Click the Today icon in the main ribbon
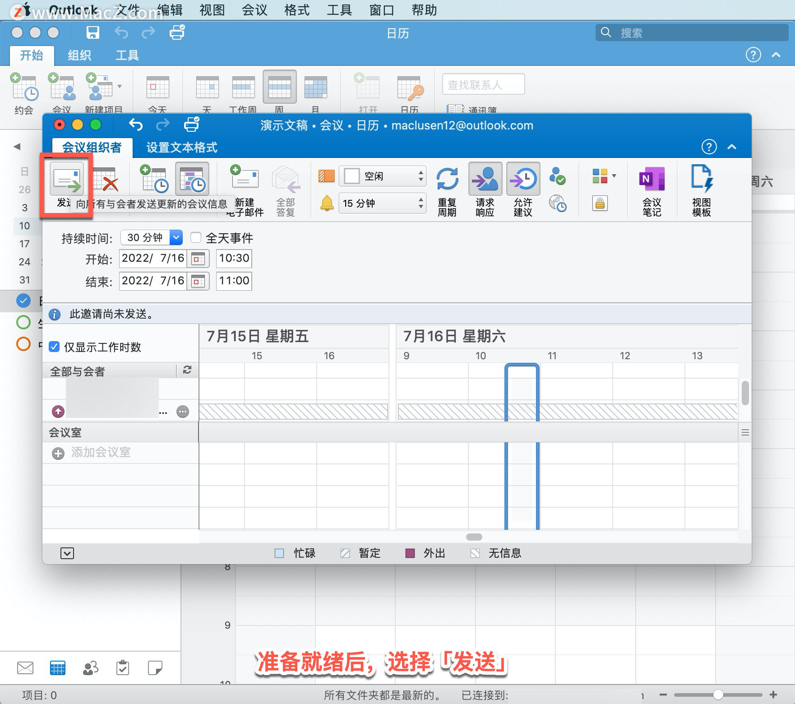This screenshot has height=704, width=795. [x=157, y=87]
